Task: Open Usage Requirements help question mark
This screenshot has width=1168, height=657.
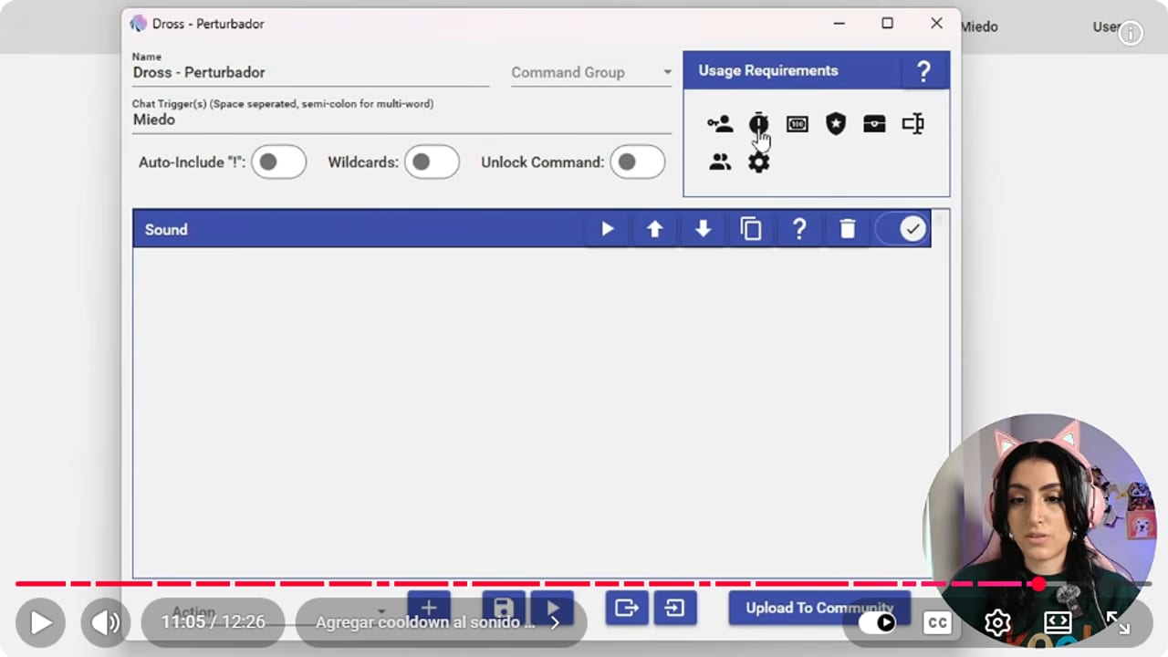Action: tap(923, 71)
